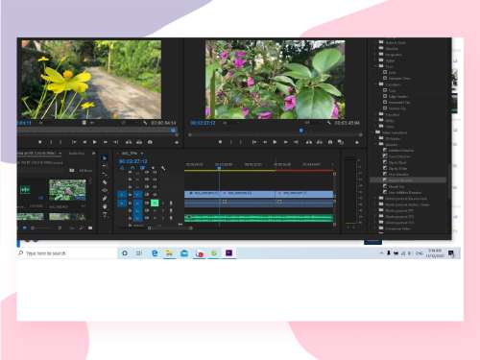Click the blue timeline timecode field

[x=133, y=161]
